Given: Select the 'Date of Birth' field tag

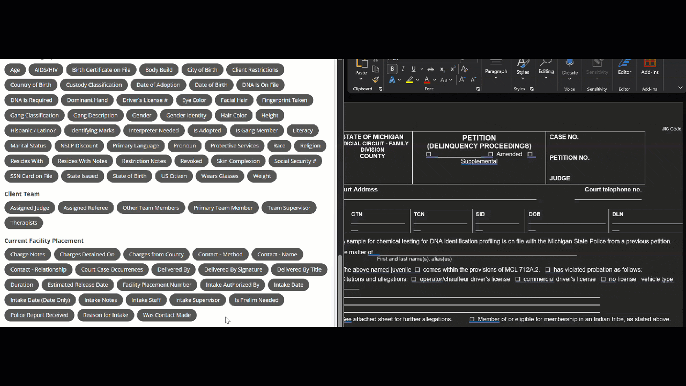Looking at the screenshot, I should coord(211,85).
